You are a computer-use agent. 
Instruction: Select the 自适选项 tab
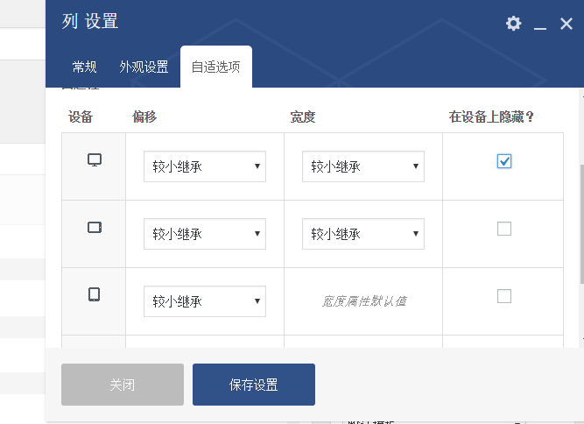click(215, 67)
